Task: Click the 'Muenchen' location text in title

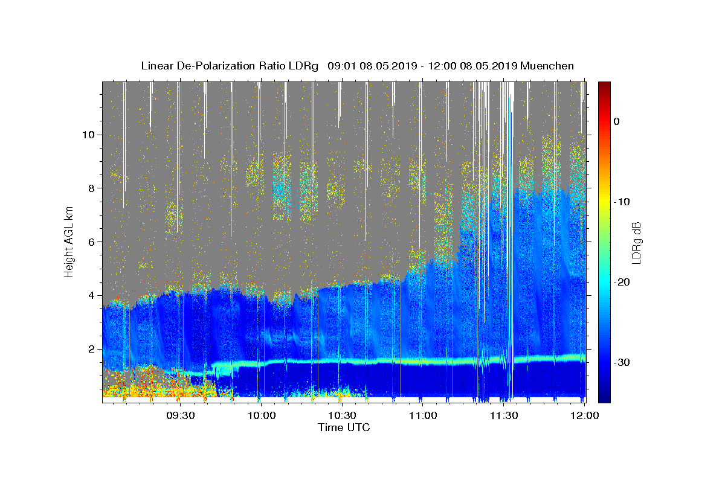Action: click(x=547, y=66)
